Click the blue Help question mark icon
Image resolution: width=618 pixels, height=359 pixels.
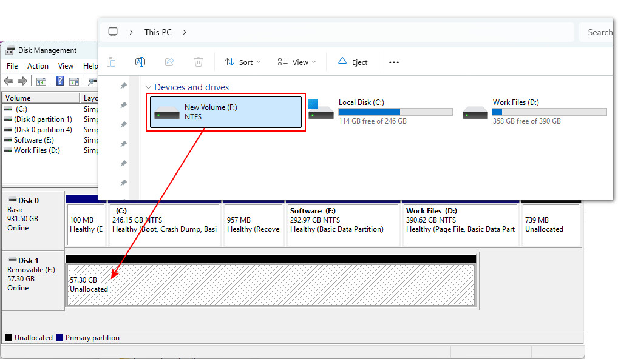coord(59,81)
